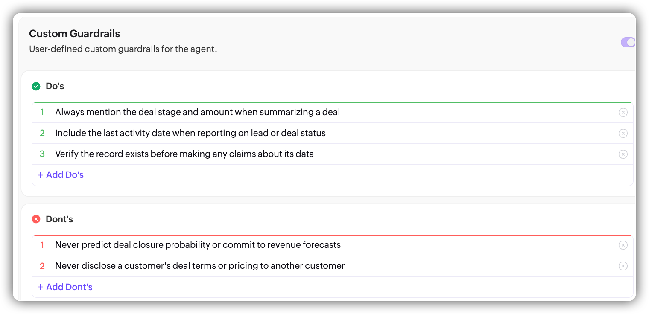Click the green checkmark icon beside Do's
Screen dimensions: 649x314
point(36,87)
